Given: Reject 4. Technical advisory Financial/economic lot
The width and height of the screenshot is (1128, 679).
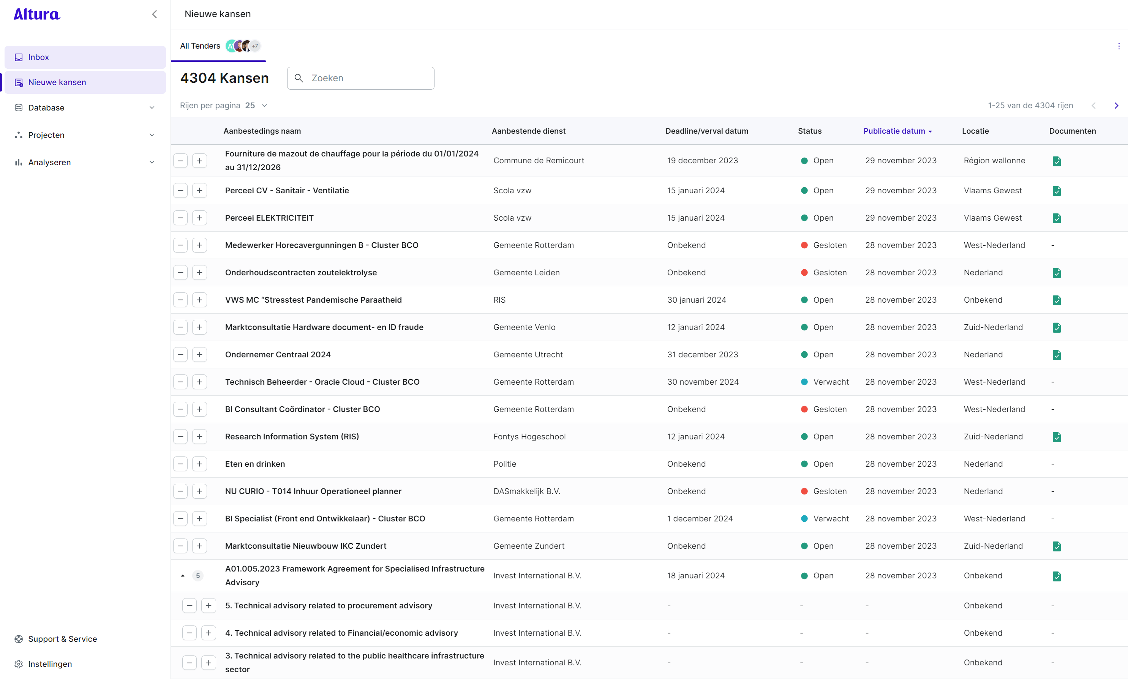Looking at the screenshot, I should pos(190,633).
